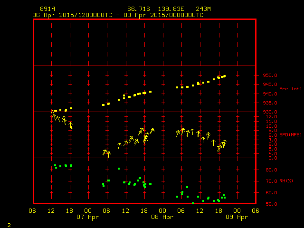Click the 07 Apr date marker

[88, 217]
